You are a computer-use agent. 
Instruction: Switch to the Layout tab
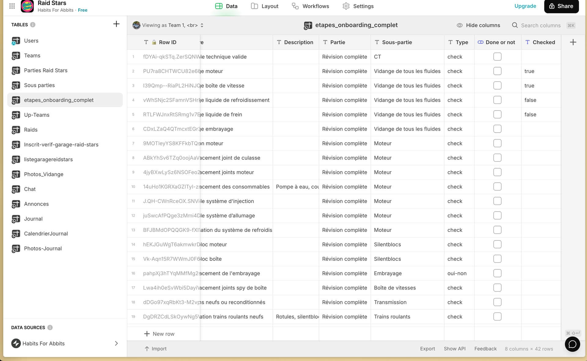pyautogui.click(x=265, y=6)
